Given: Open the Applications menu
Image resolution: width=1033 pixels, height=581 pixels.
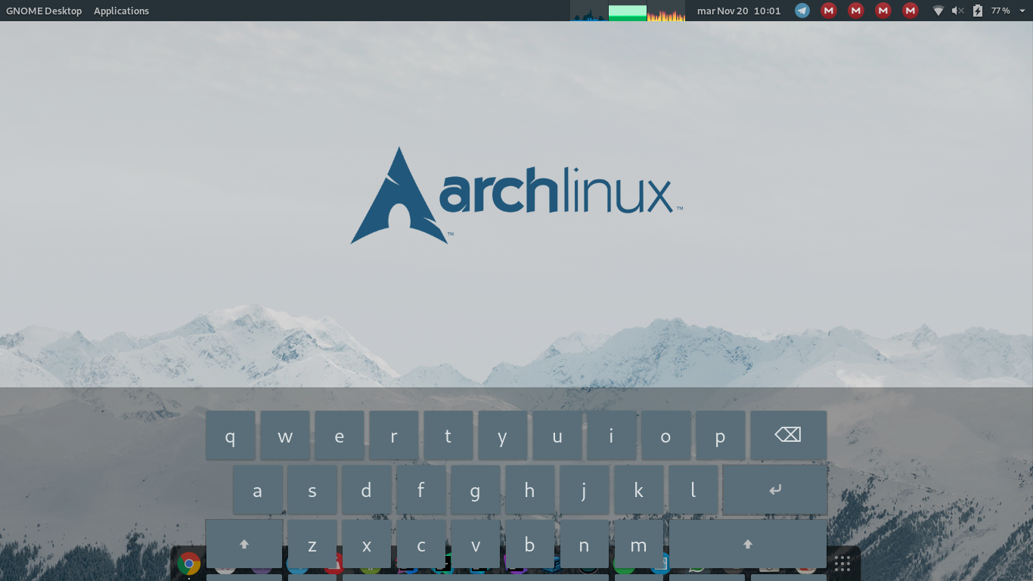Looking at the screenshot, I should pos(121,11).
